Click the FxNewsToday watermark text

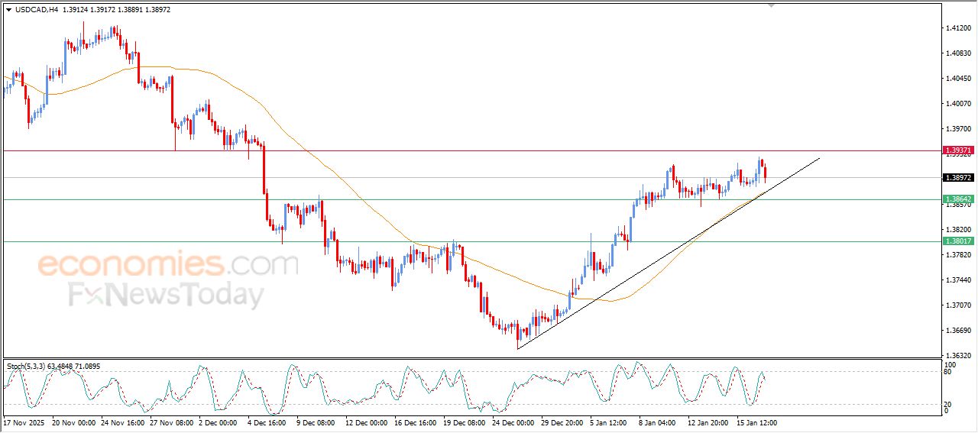[x=166, y=295]
